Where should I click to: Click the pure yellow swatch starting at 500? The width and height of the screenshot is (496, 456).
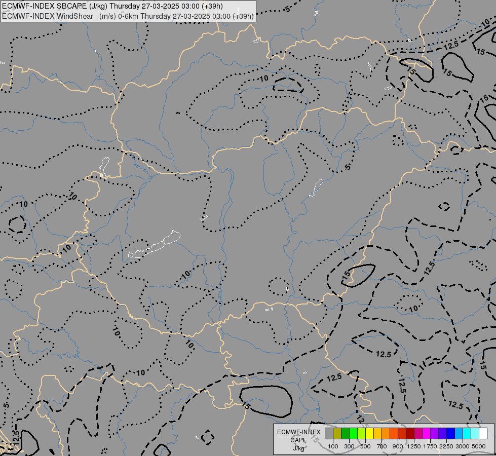coord(369,433)
